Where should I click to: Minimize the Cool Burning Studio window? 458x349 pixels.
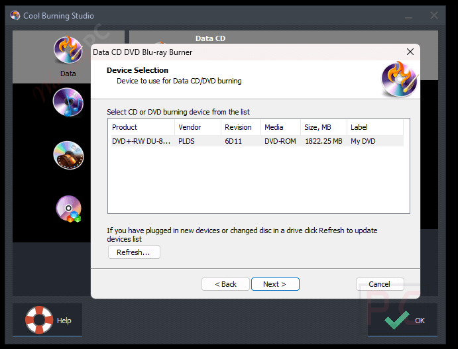click(409, 16)
